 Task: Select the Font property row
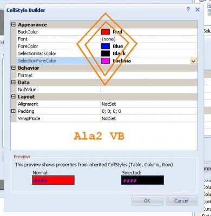pos(107,39)
